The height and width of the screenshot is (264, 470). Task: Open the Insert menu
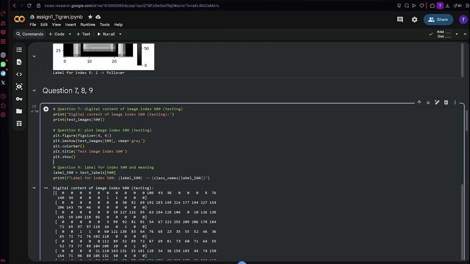70,25
